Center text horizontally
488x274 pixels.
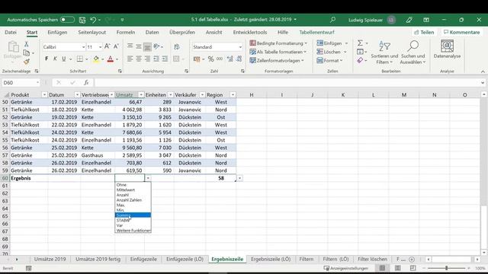pyautogui.click(x=139, y=59)
